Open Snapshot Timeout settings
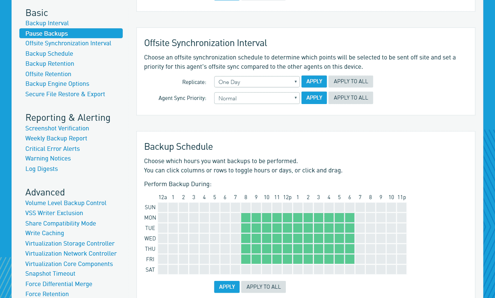 tap(50, 273)
